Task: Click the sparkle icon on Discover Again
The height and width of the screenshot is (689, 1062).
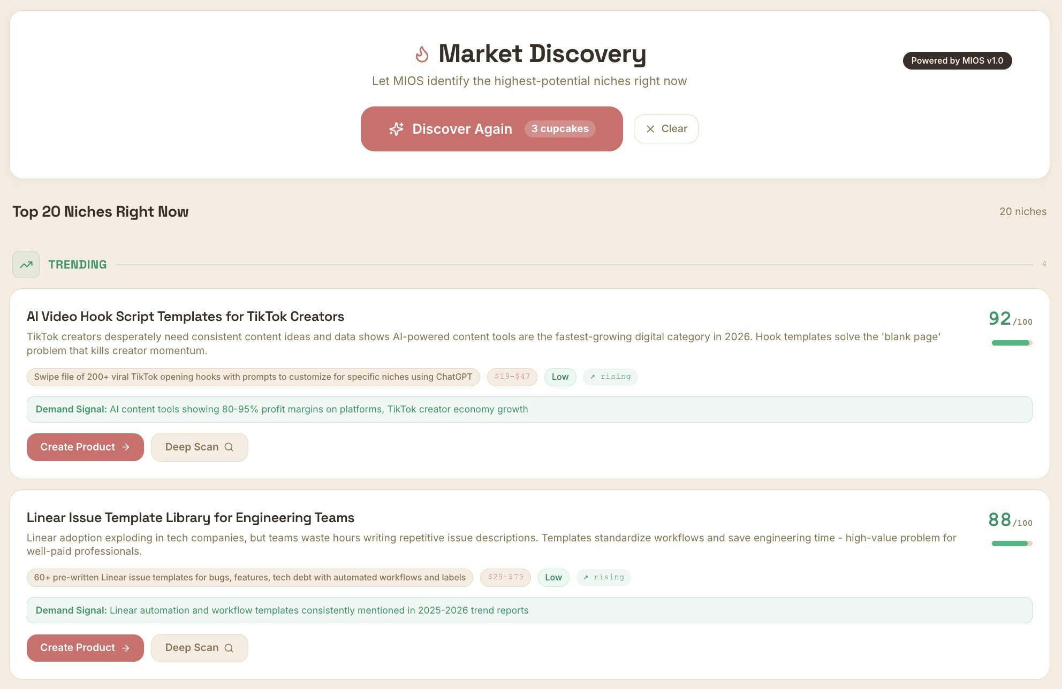Action: [396, 129]
